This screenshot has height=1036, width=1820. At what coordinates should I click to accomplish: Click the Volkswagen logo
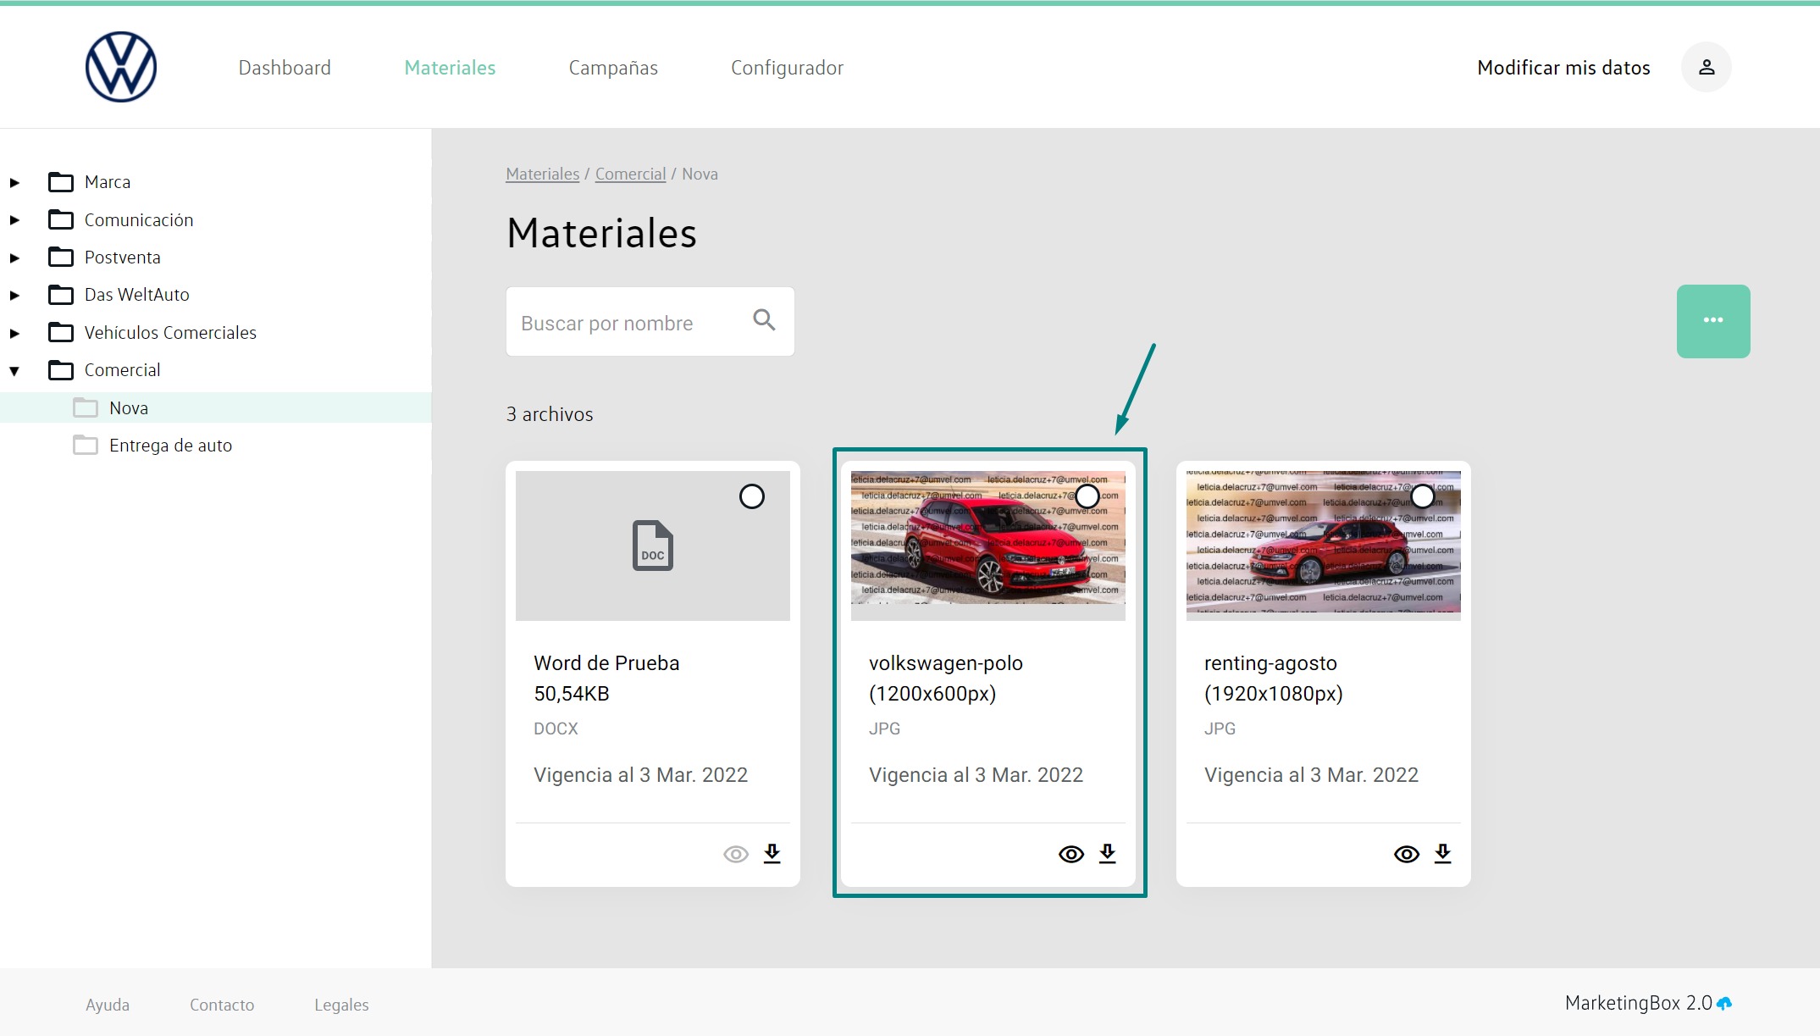pos(121,67)
